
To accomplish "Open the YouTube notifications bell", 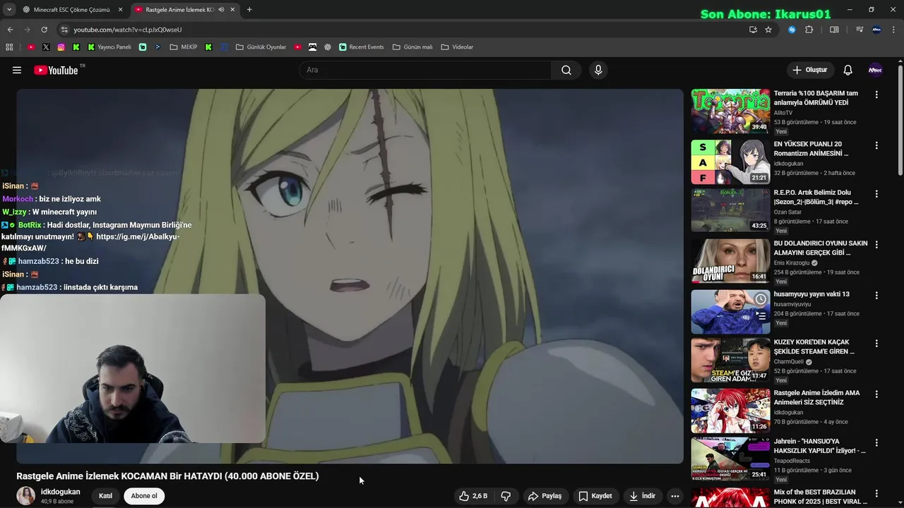I will pyautogui.click(x=848, y=70).
